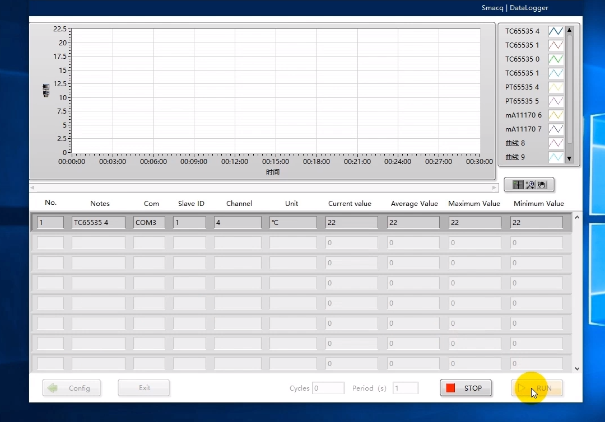
Task: Click row 1 Maximum Value field
Action: [x=475, y=222]
